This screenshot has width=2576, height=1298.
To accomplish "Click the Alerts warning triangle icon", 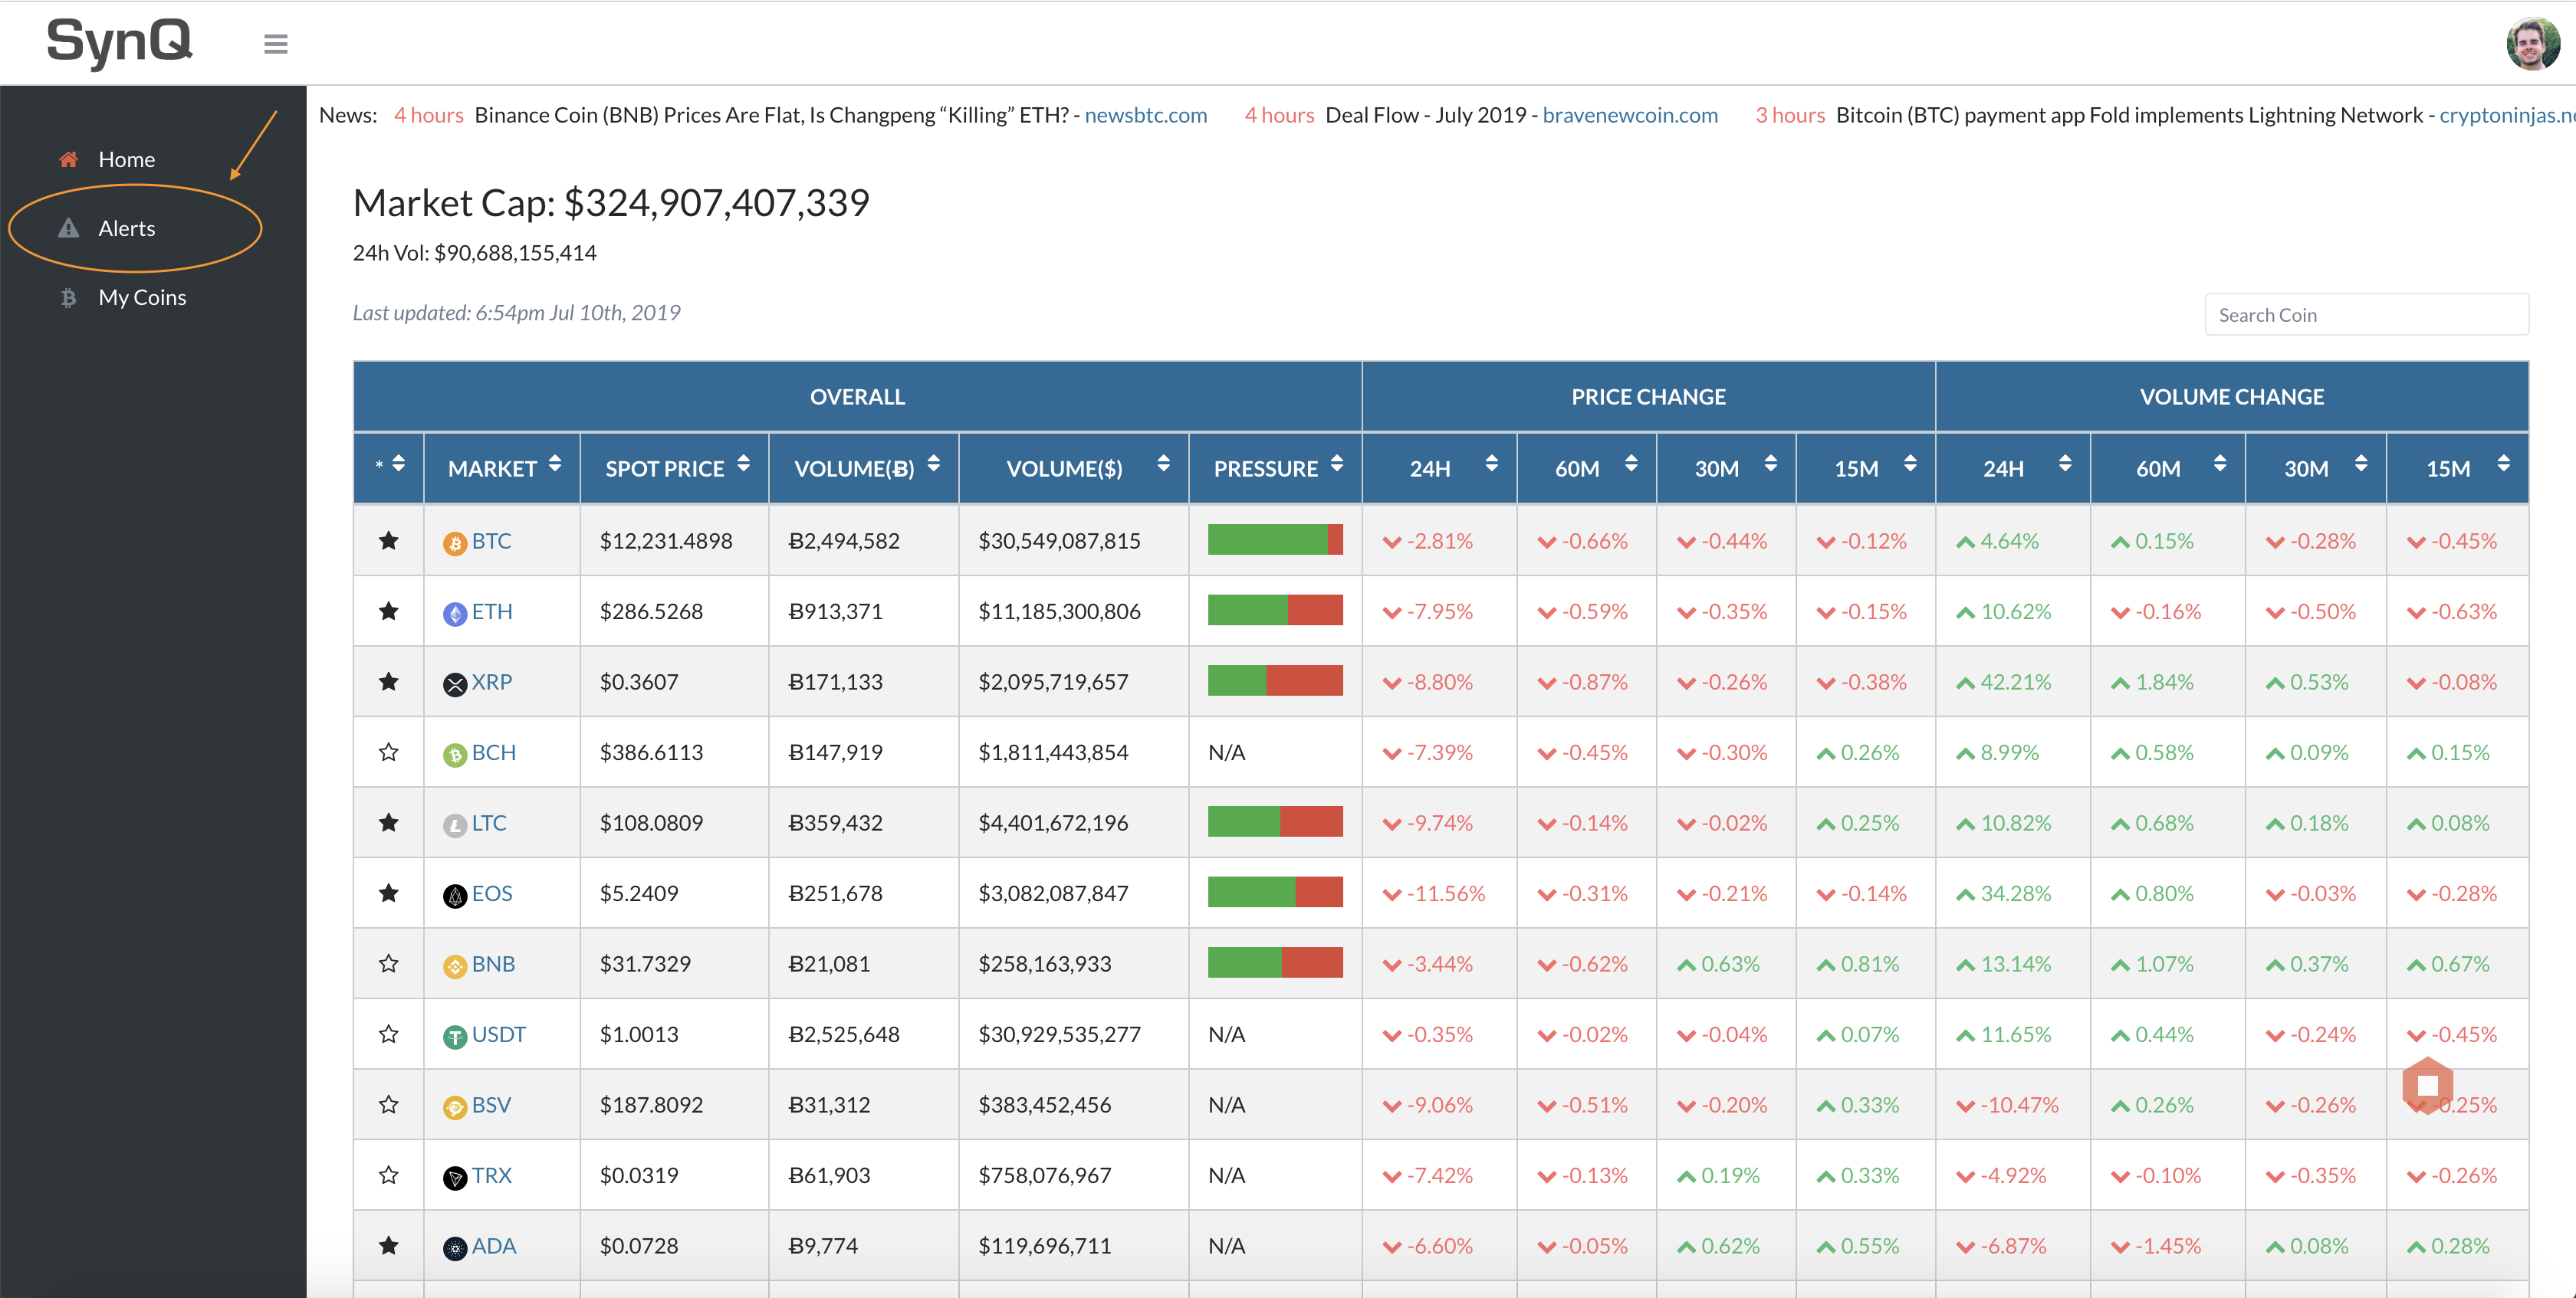I will coord(68,228).
